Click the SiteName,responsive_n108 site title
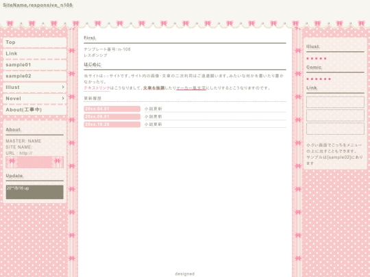Screen dimensions: 370x277 coord(38,5)
